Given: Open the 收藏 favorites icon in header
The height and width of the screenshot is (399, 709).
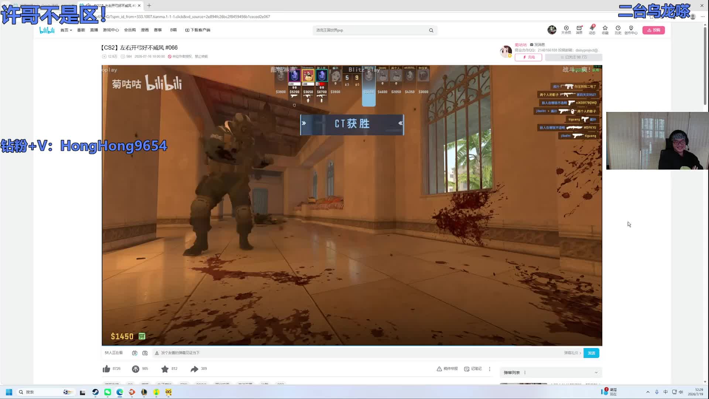Looking at the screenshot, I should 605,30.
